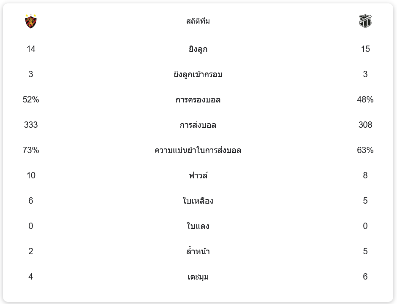Image resolution: width=397 pixels, height=304 pixels.
Task: Select the away team's 15 shots value
Action: (365, 49)
